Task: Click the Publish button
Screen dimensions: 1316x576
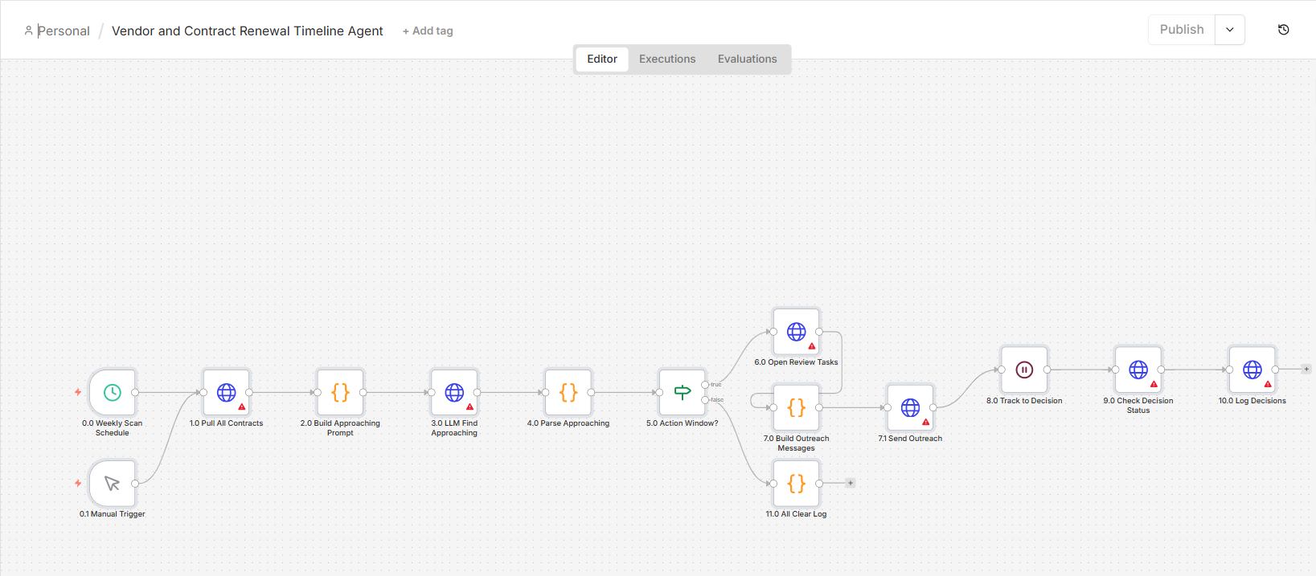Action: coord(1182,30)
